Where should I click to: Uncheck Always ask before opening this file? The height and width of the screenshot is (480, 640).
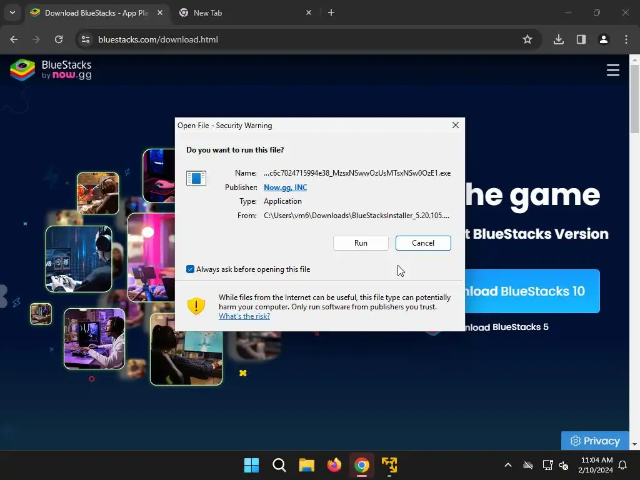click(190, 269)
